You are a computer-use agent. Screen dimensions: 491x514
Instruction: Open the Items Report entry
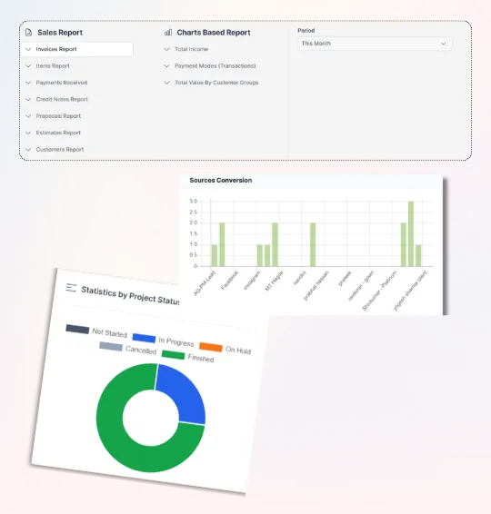point(53,66)
